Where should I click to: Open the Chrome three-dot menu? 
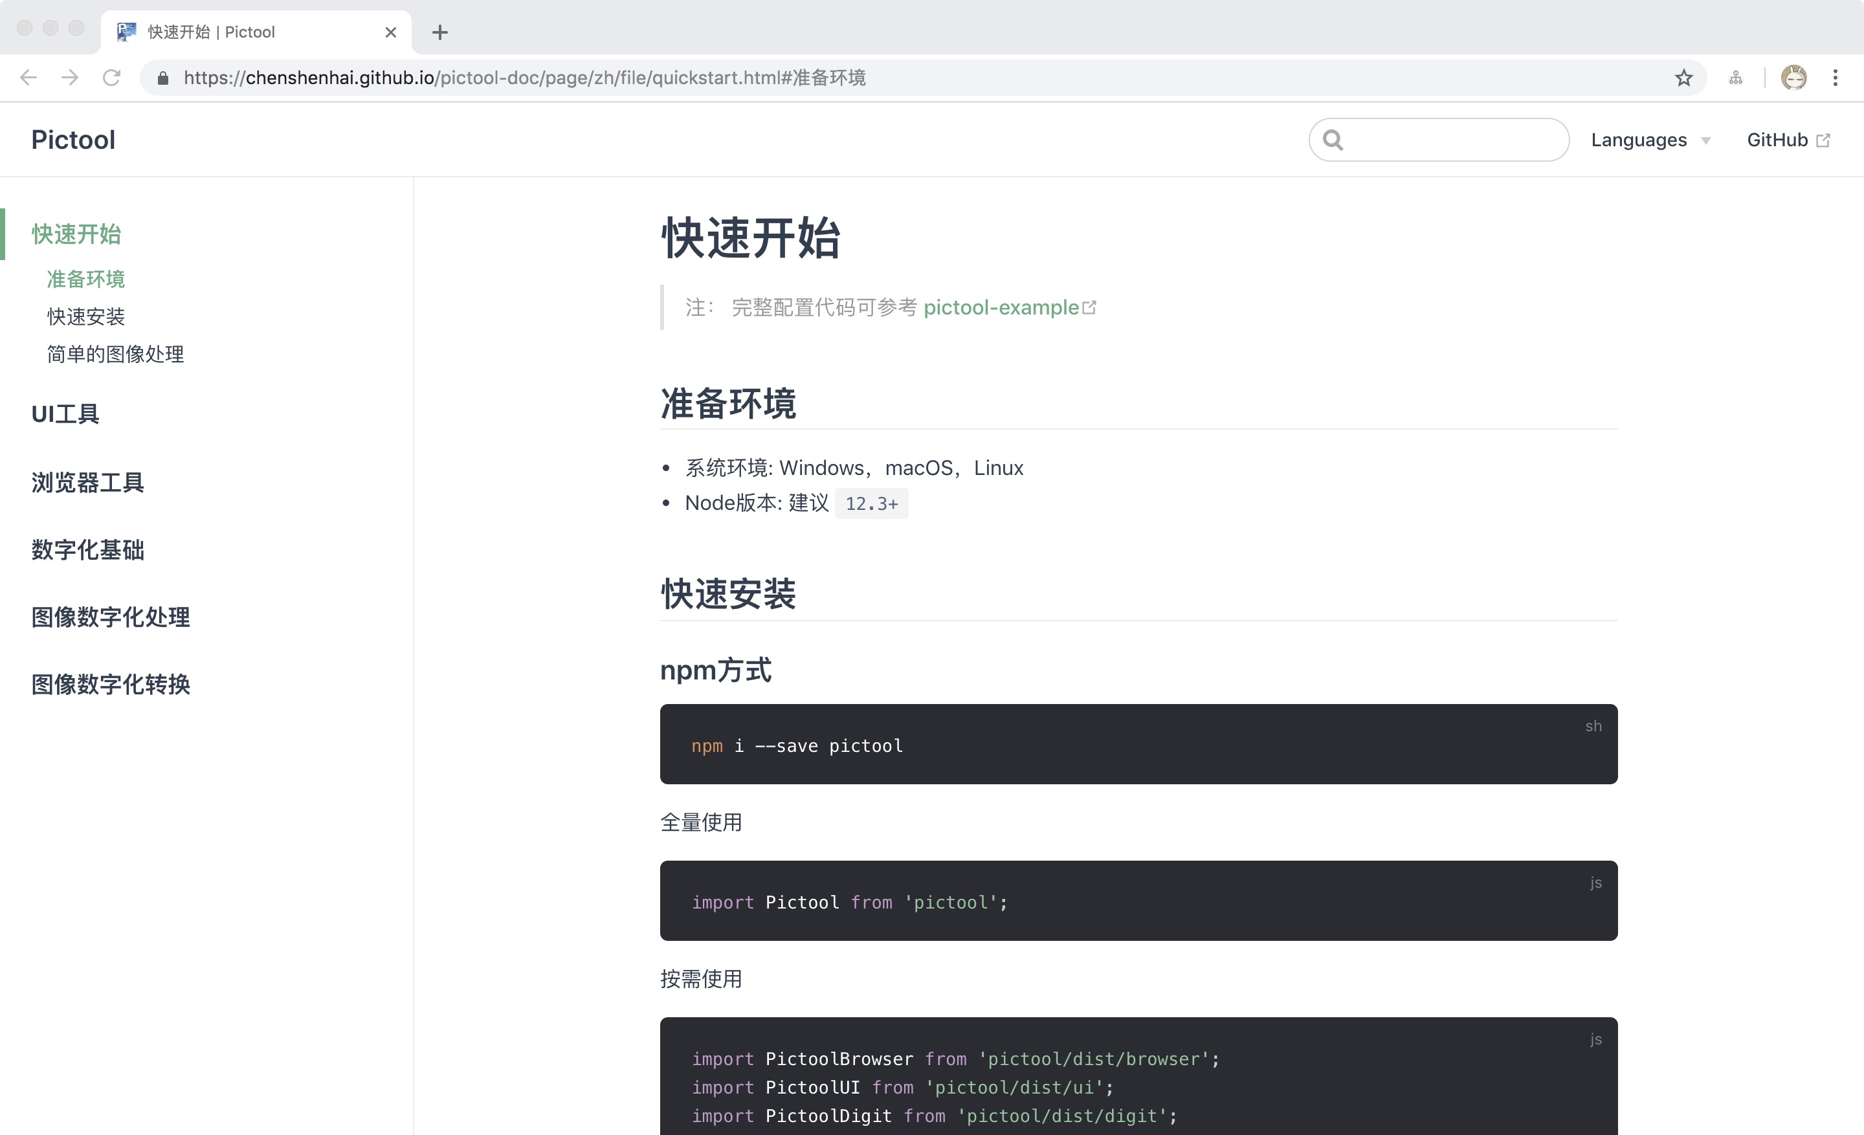(x=1836, y=77)
